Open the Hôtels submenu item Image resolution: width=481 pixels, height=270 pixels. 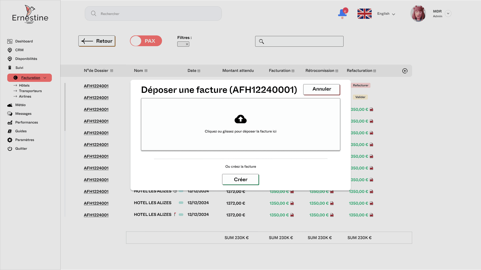pyautogui.click(x=24, y=85)
